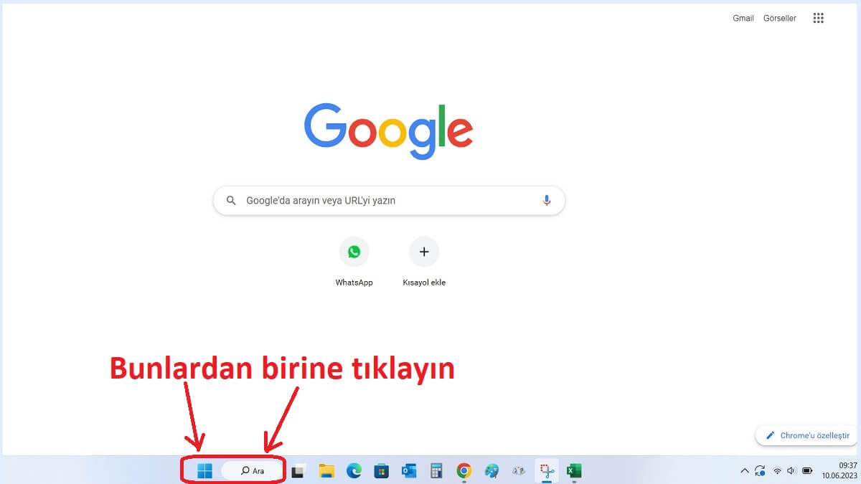Viewport: 861px width, 484px height.
Task: Open the Calculator app from the taskbar
Action: pos(436,471)
